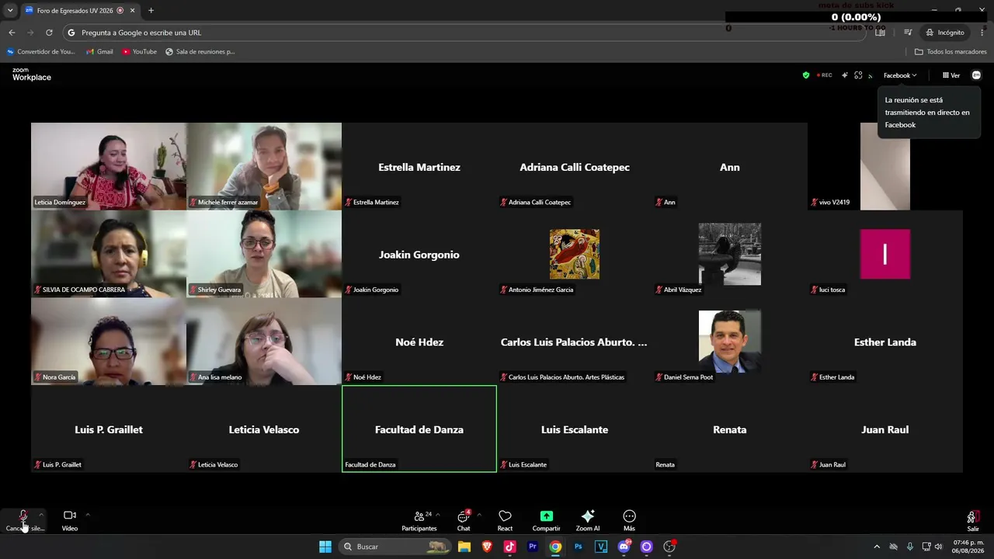The image size is (994, 559).
Task: Expand the audio options arrow beside the microphone
Action: [x=41, y=514]
